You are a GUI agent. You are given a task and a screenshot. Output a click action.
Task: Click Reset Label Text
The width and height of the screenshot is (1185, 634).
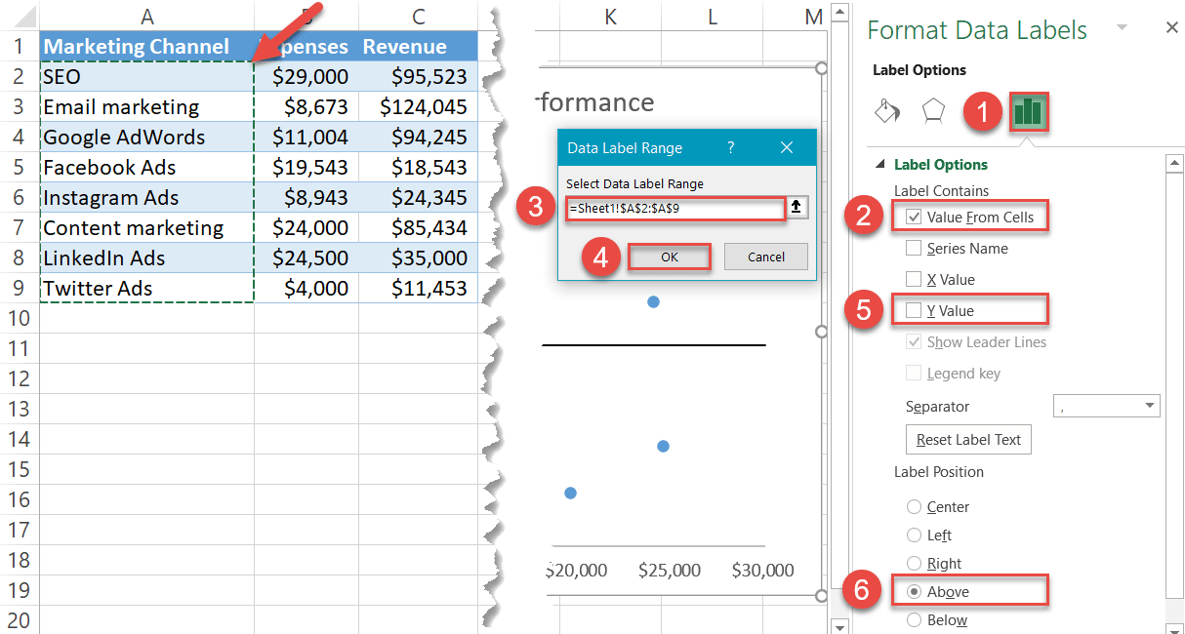click(x=967, y=439)
